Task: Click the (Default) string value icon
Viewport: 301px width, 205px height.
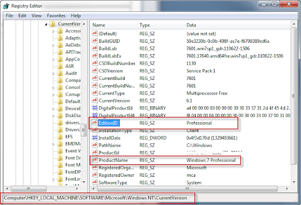Action: [x=95, y=33]
